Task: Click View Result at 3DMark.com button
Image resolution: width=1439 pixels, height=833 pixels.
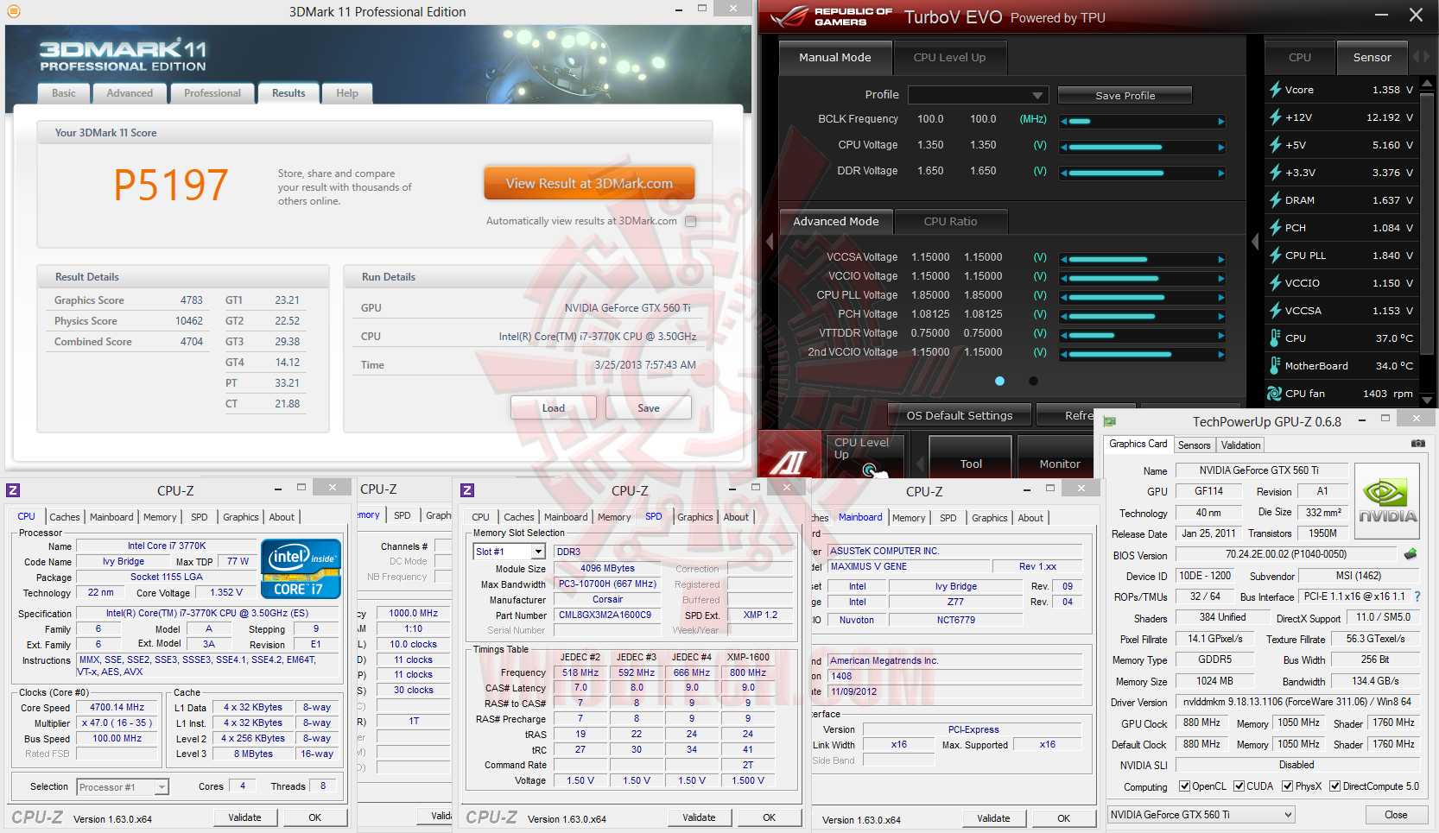Action: [x=589, y=183]
